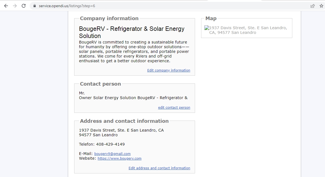Share this page via share icon
Viewport: 325px width, 177px height.
tap(313, 6)
